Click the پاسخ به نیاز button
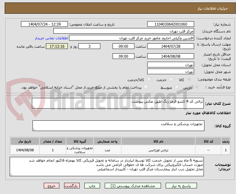236x194 pixels. tap(181, 186)
